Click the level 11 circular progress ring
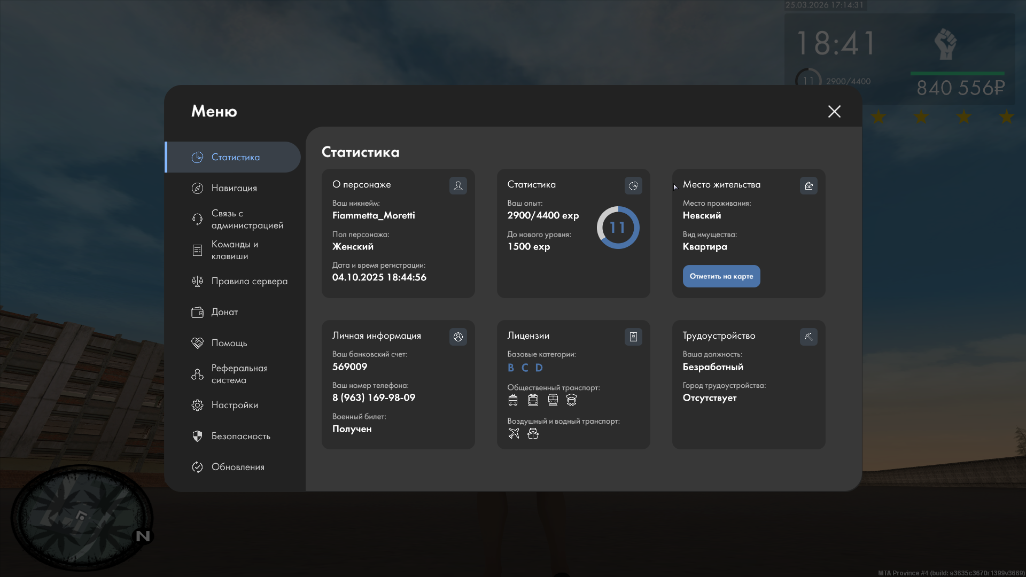Image resolution: width=1026 pixels, height=577 pixels. (x=618, y=228)
